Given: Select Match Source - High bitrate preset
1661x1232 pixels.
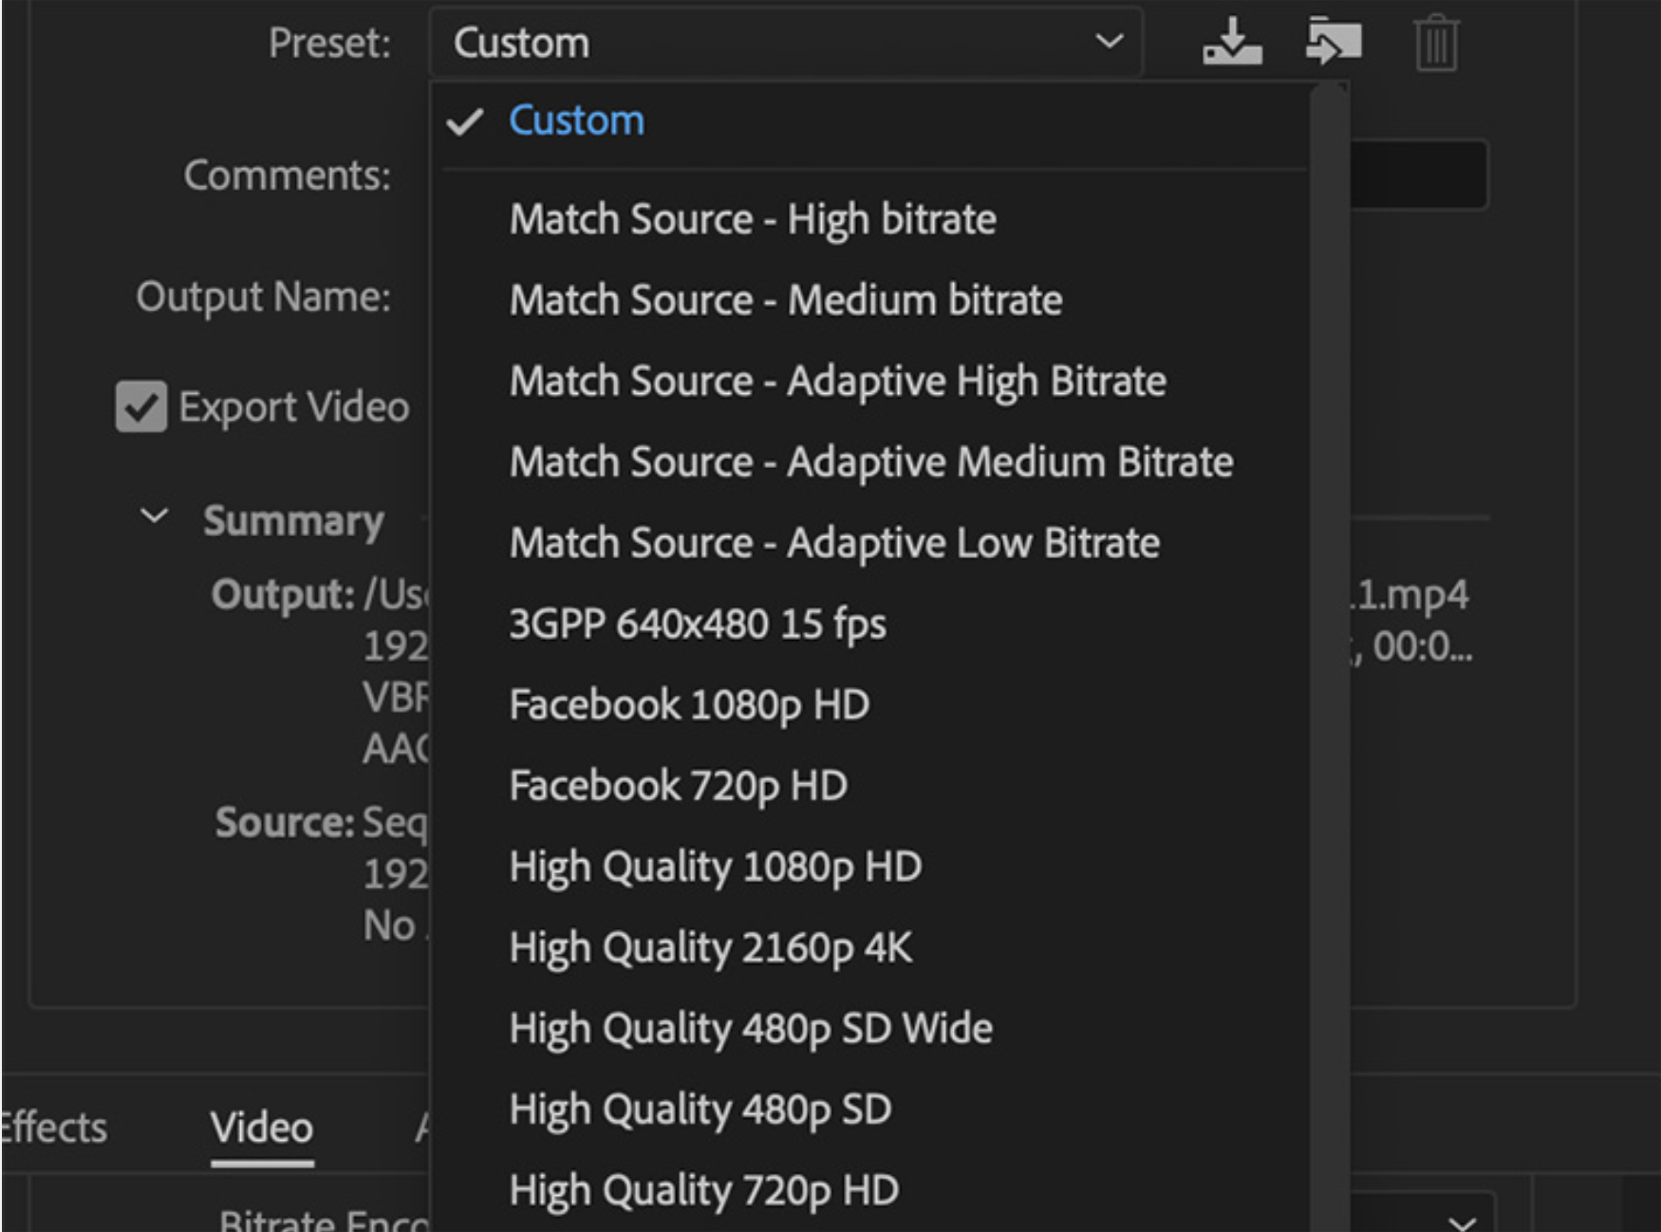Looking at the screenshot, I should (753, 218).
